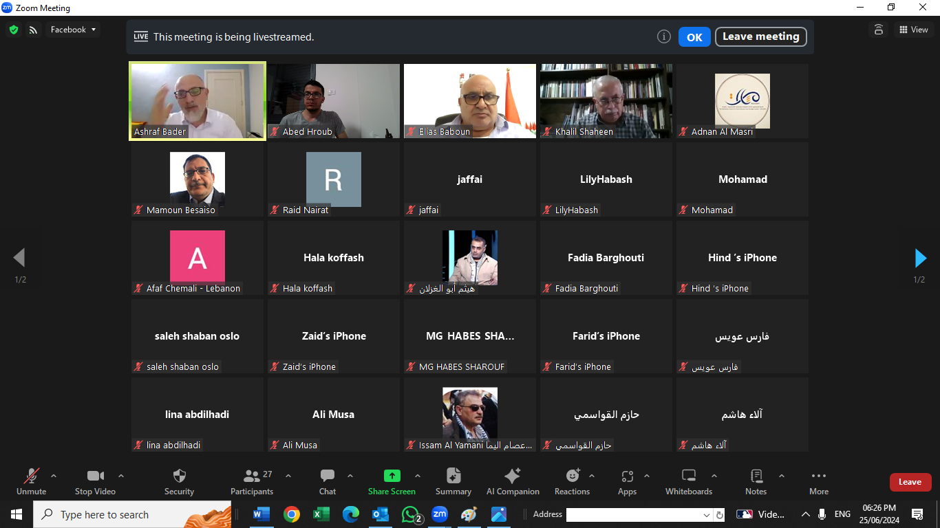The height and width of the screenshot is (528, 940).
Task: Open the View layout menu
Action: pos(913,30)
